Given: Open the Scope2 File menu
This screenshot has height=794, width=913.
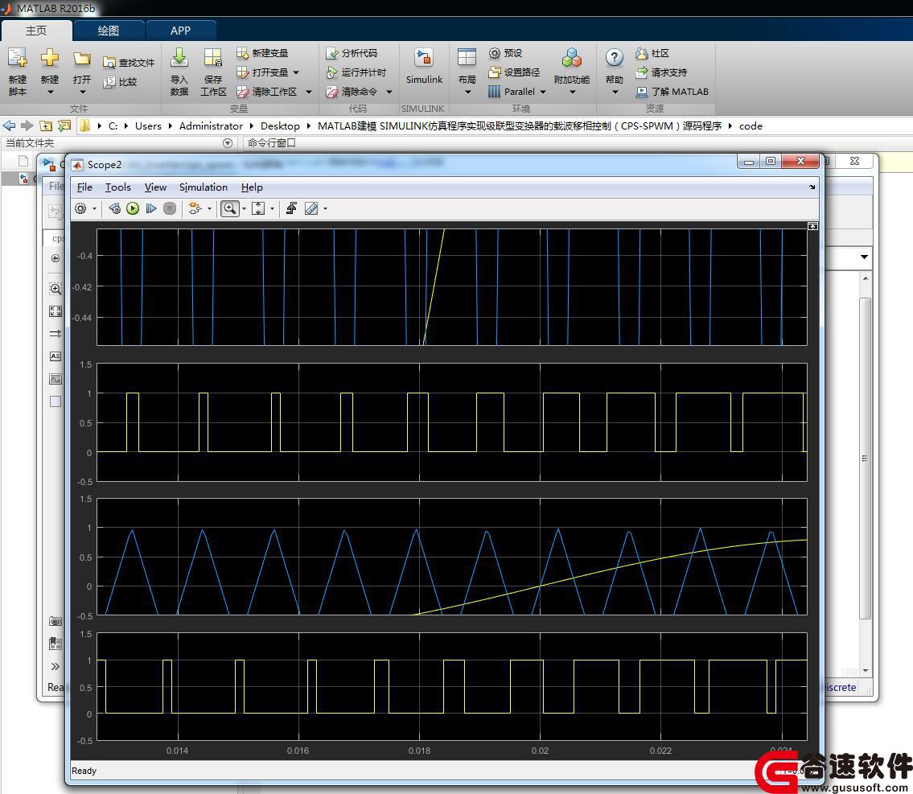Looking at the screenshot, I should [x=84, y=187].
